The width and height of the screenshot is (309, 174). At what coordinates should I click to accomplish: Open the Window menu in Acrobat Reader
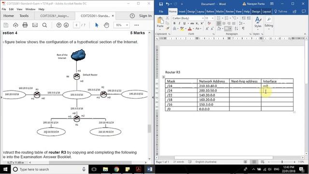pos(30,9)
